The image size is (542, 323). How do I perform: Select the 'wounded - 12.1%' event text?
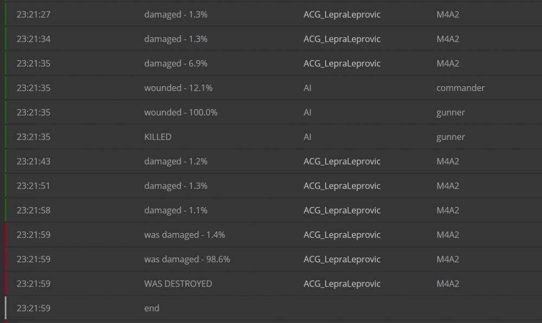click(178, 88)
